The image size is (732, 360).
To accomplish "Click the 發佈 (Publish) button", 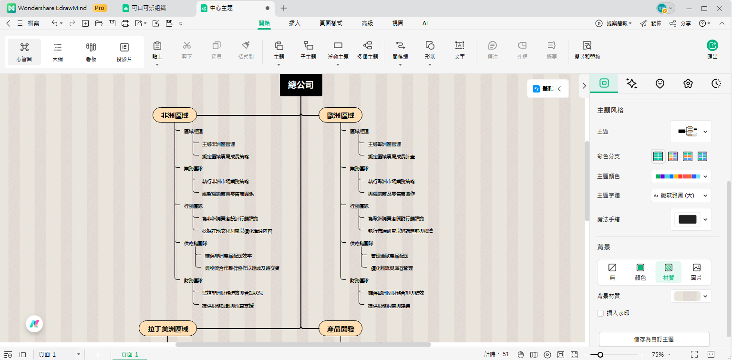I will coord(650,23).
